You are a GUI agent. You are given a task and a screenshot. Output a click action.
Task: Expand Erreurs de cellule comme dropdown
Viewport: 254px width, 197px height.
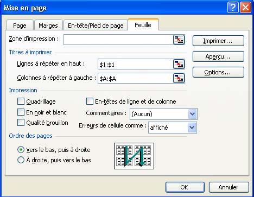[192, 128]
